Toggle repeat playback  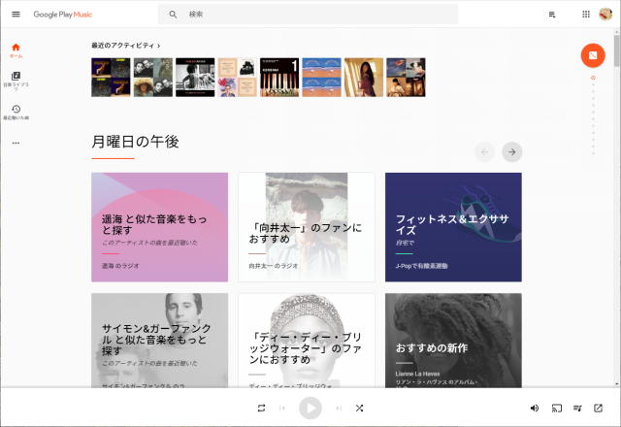click(261, 408)
